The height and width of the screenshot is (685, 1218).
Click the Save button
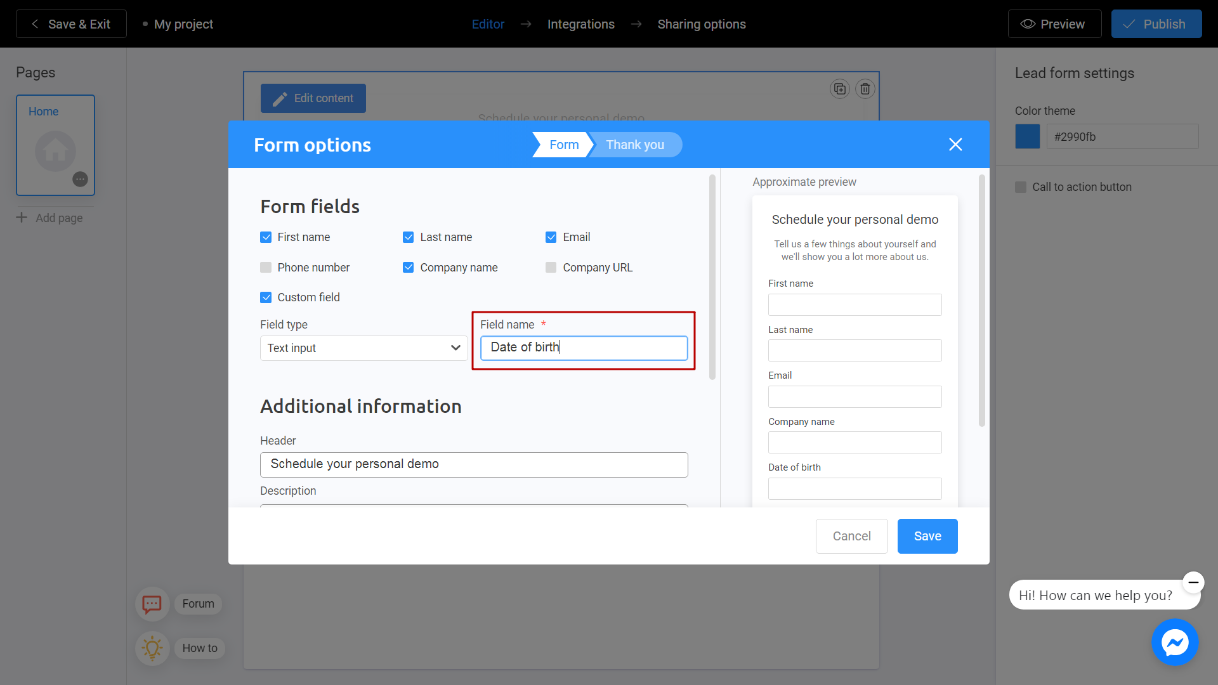tap(927, 536)
